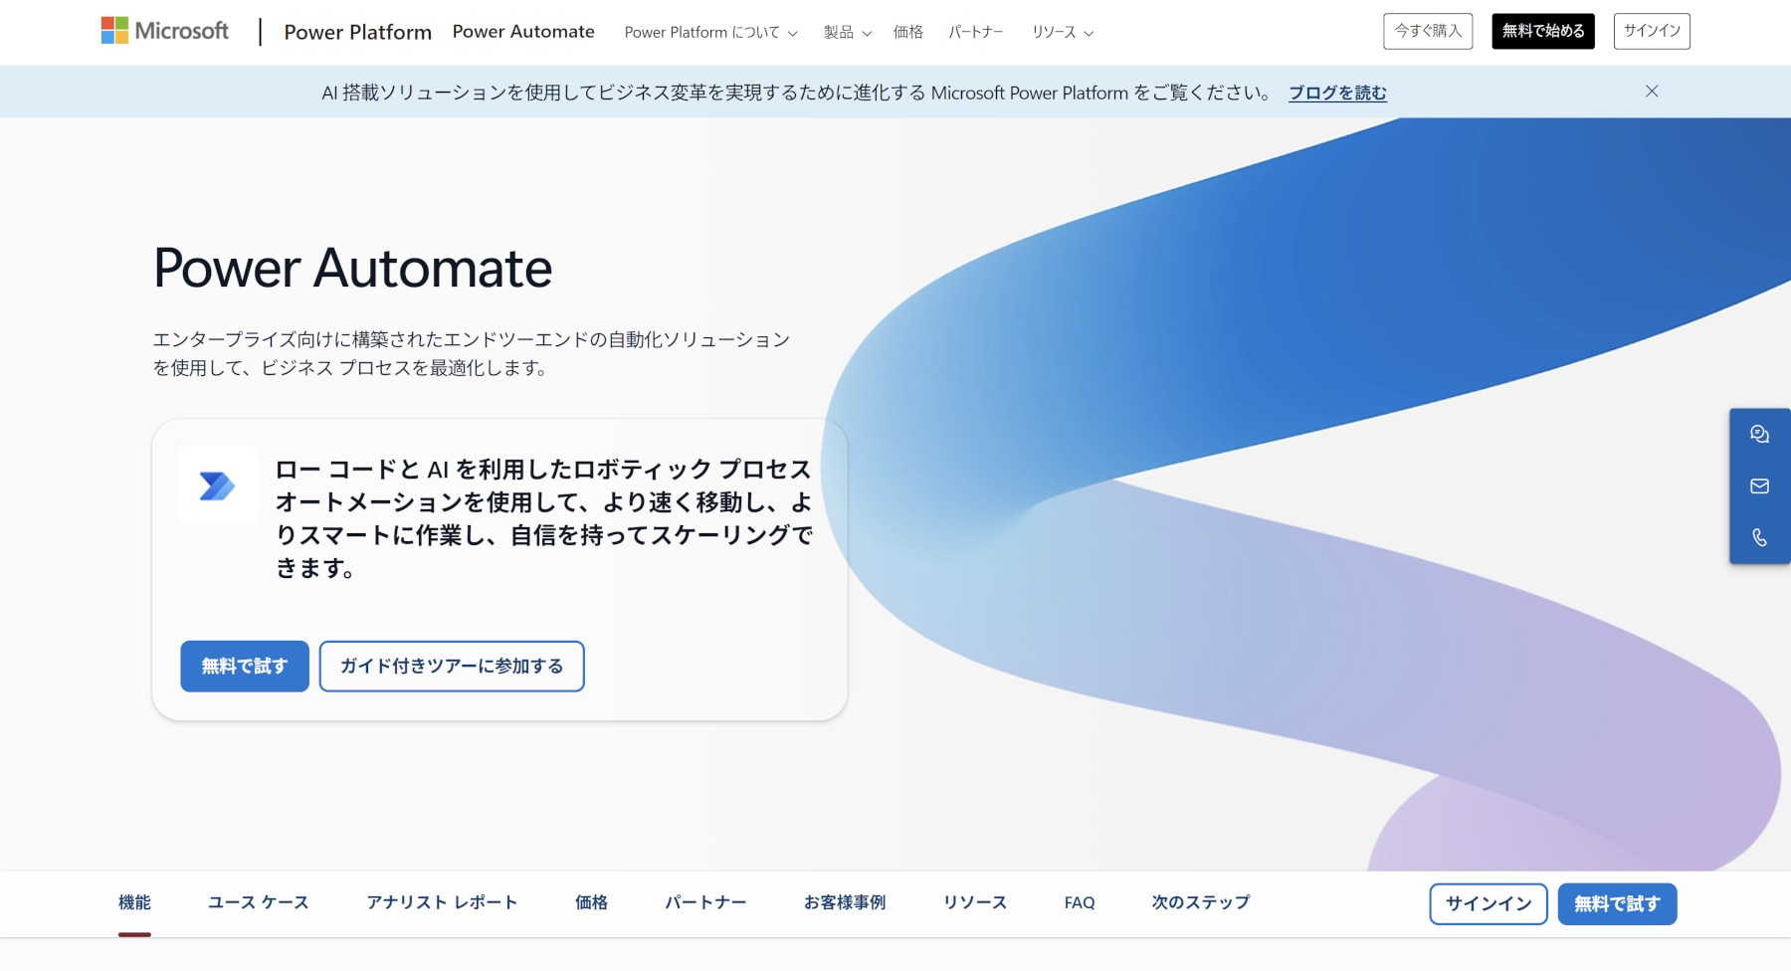The height and width of the screenshot is (971, 1791).
Task: Click the Power Automate arrow logo
Action: click(217, 485)
